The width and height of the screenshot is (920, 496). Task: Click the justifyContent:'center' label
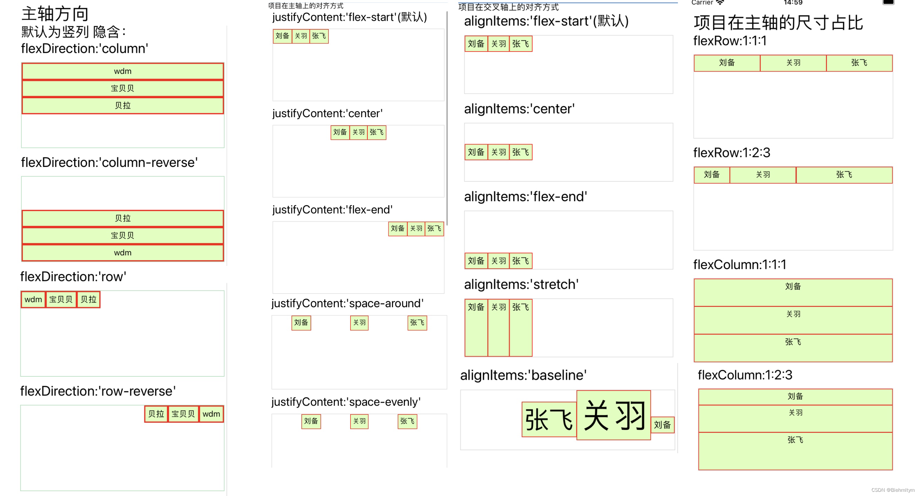[327, 114]
